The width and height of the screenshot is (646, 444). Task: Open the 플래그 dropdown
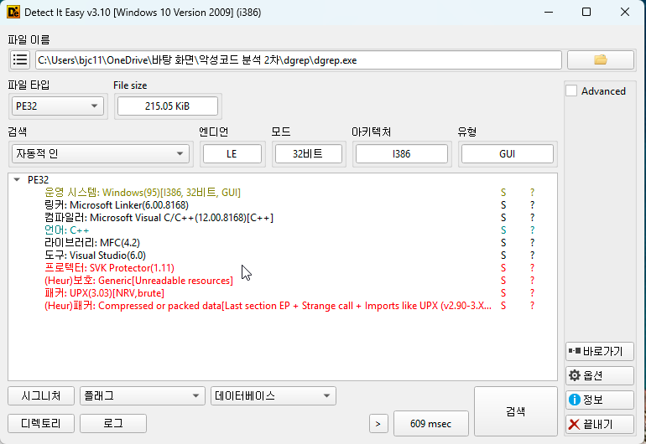141,395
